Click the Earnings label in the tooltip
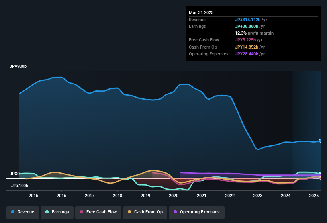This screenshot has height=223, width=327. tap(197, 26)
